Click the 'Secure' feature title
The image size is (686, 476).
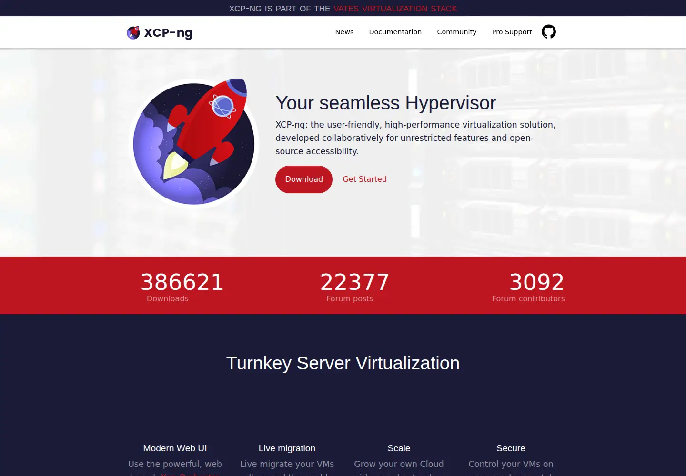coord(511,448)
